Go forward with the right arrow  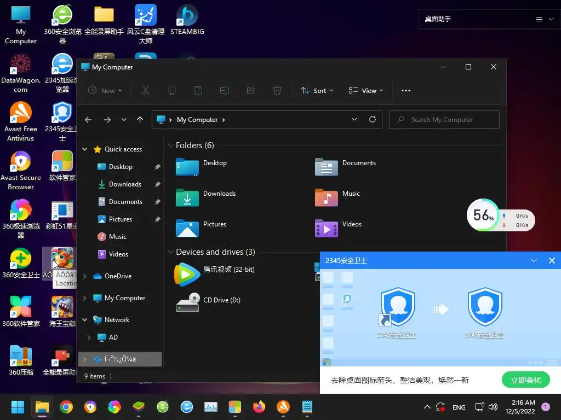pos(107,120)
